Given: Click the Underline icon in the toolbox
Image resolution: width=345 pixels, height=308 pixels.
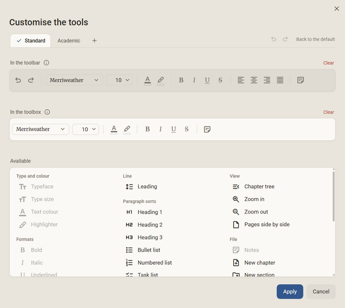Looking at the screenshot, I should click(x=173, y=130).
